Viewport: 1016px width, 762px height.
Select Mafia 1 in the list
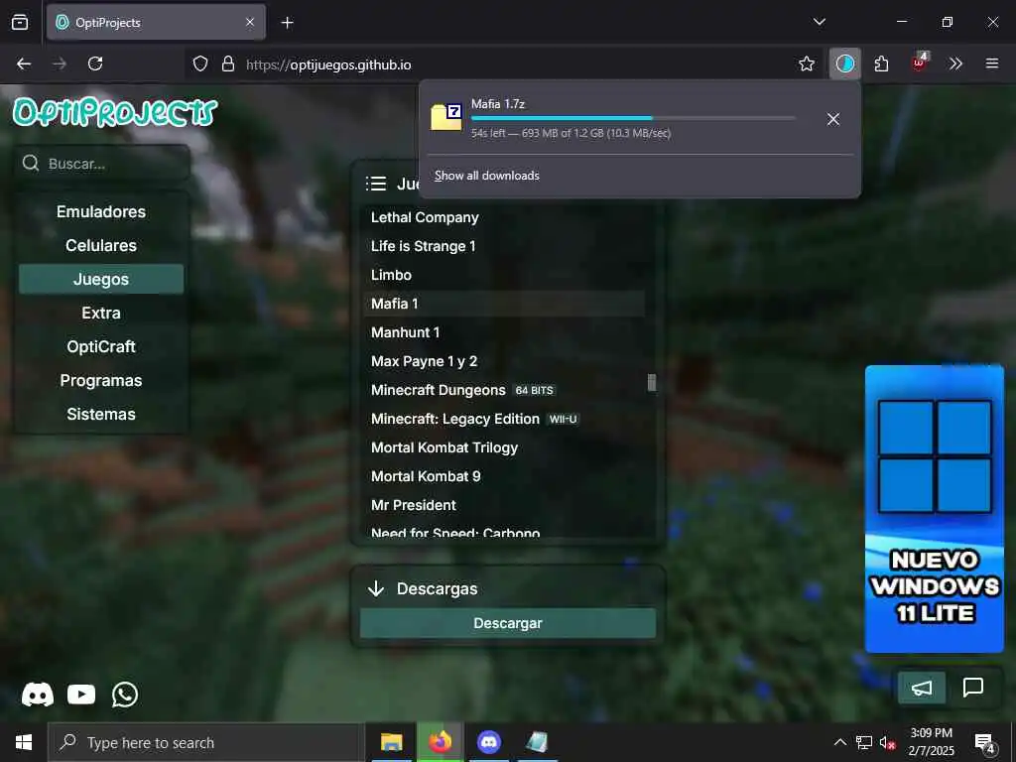pyautogui.click(x=504, y=304)
